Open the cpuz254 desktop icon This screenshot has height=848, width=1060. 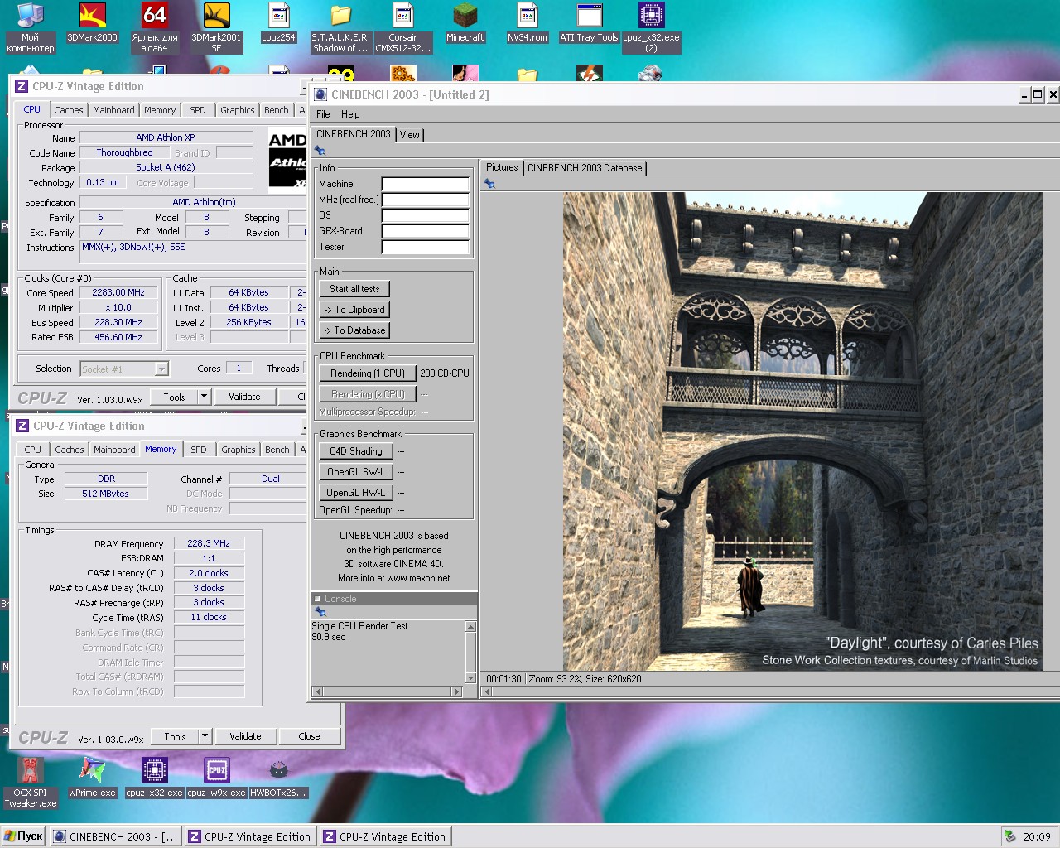pyautogui.click(x=278, y=22)
